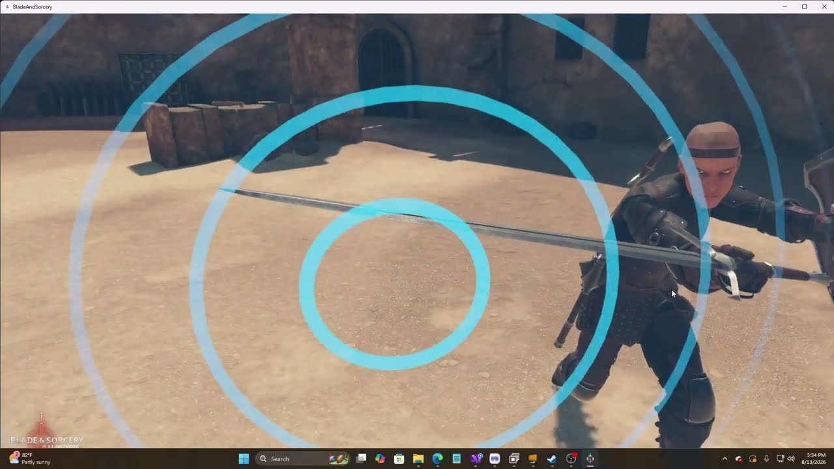Open the sync update tray icon
The height and width of the screenshot is (469, 834).
(753, 459)
